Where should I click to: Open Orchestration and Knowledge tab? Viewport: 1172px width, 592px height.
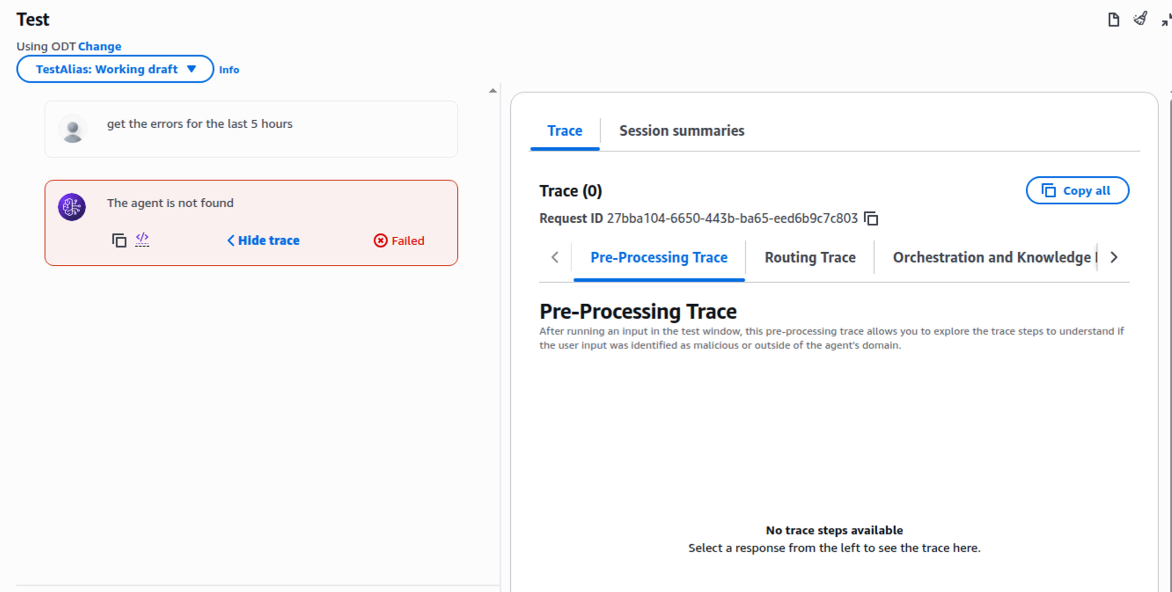point(992,257)
